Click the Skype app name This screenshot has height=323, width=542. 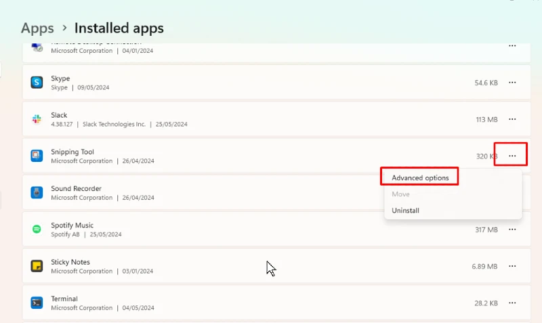click(60, 79)
